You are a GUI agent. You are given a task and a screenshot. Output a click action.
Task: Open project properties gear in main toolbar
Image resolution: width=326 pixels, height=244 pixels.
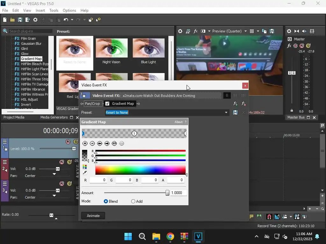[x=35, y=20]
